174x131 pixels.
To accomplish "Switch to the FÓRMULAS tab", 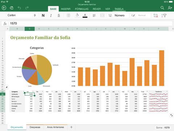I will pos(82,9).
